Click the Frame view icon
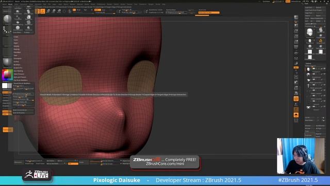 point(296,77)
